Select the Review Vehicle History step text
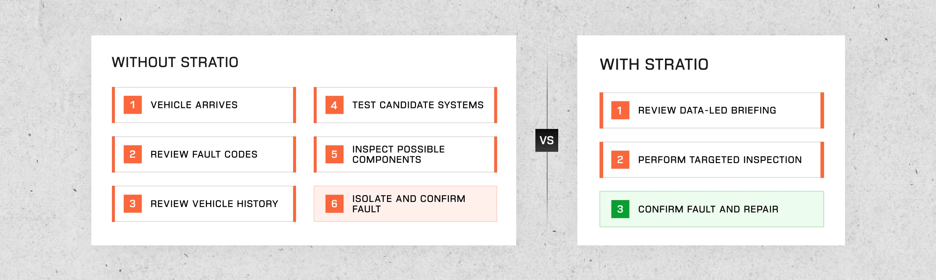Screen dimensions: 936x280 point(214,204)
